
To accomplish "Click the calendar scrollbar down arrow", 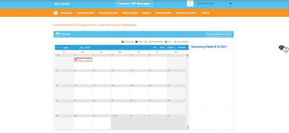I will coord(187,127).
